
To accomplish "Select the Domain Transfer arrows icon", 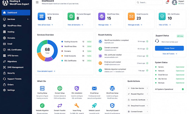I will coord(60,106).
